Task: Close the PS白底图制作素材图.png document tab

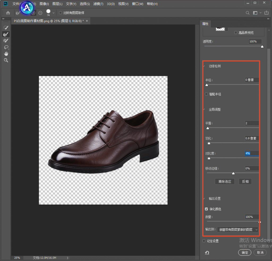Action: point(87,21)
